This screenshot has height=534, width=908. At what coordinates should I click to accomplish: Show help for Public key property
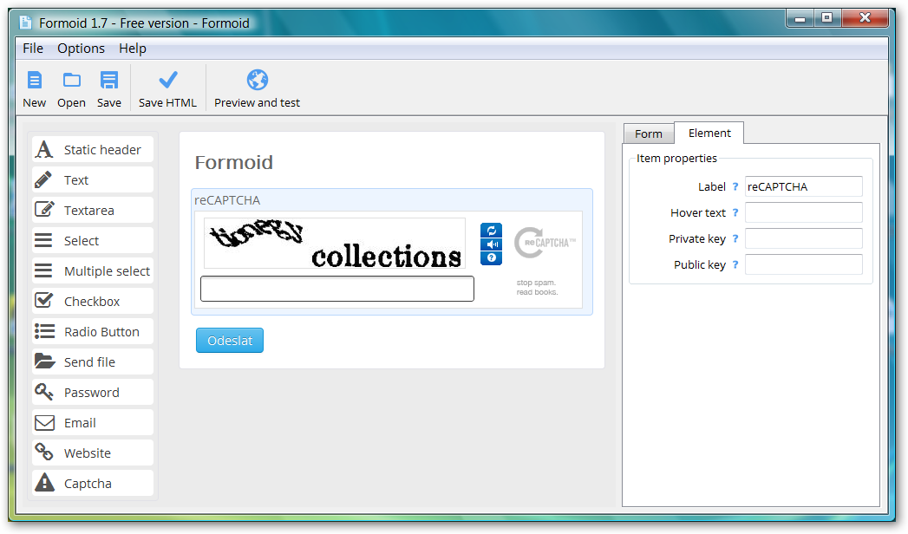735,265
